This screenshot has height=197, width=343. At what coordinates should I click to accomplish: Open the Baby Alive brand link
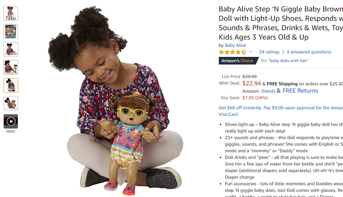click(x=236, y=45)
